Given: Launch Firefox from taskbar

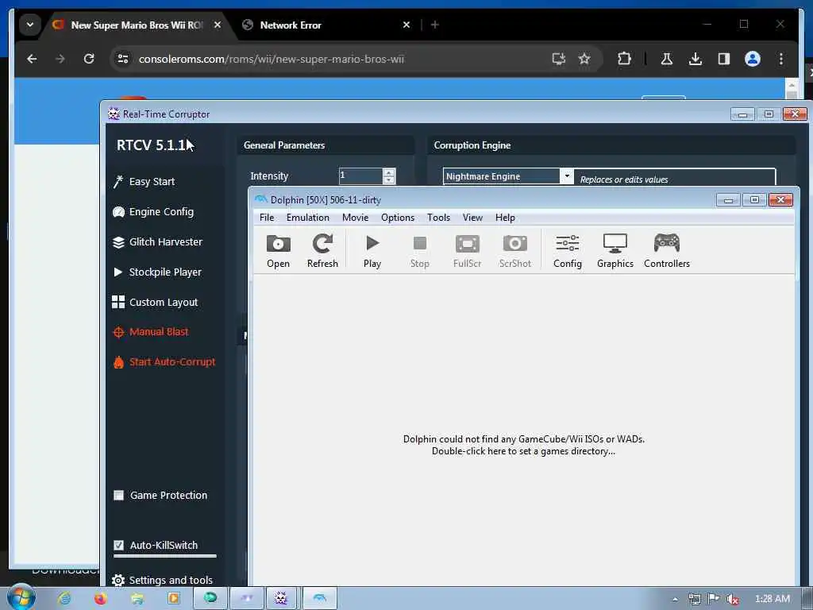Looking at the screenshot, I should pos(100,599).
